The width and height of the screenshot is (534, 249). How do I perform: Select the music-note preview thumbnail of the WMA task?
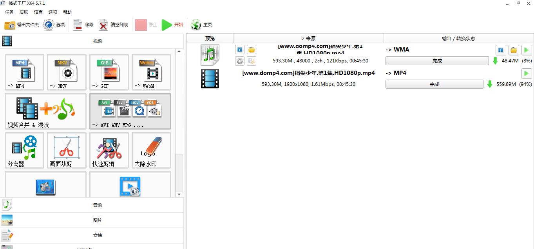click(210, 55)
